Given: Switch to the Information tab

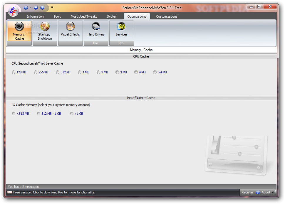Looking at the screenshot, I should pyautogui.click(x=35, y=16).
